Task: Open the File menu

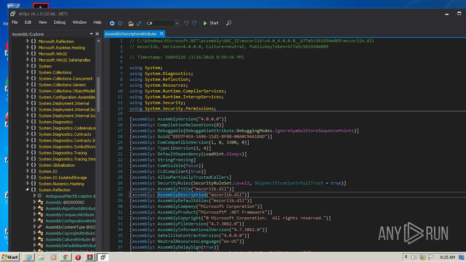Action: coord(15,22)
